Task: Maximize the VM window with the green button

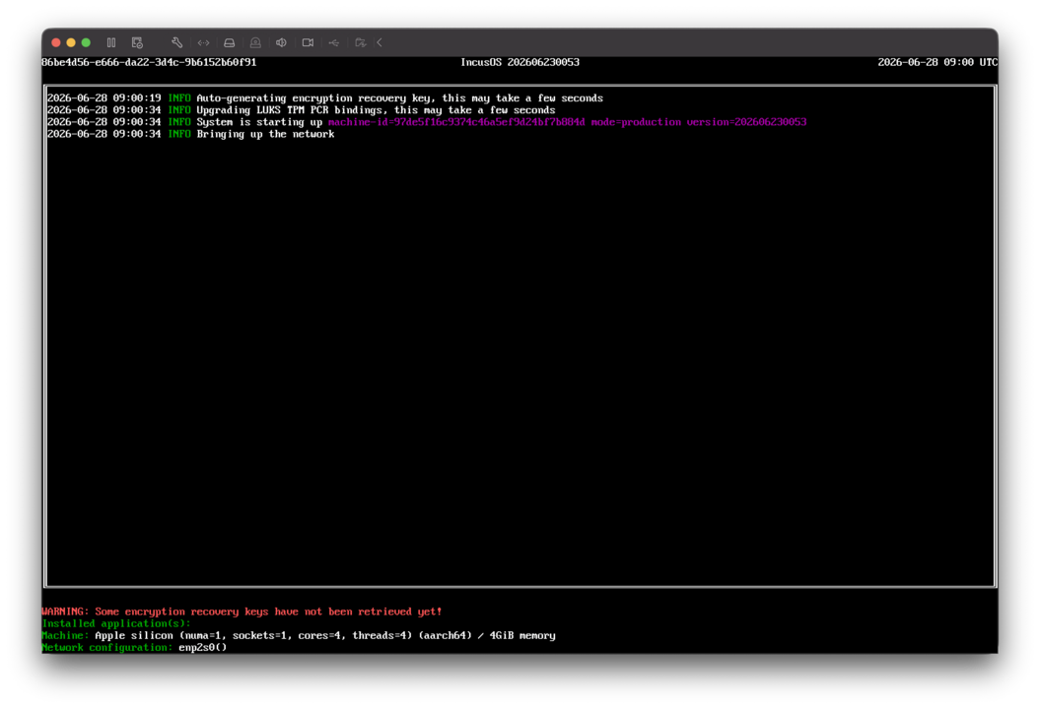Action: point(86,42)
